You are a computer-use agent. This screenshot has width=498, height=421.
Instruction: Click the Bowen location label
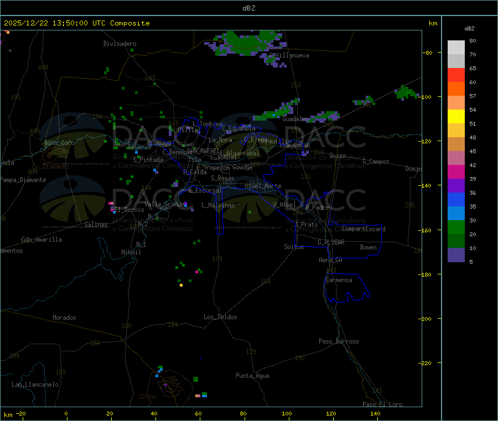coord(369,247)
